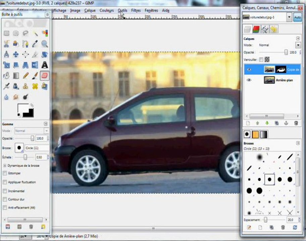Switch to the Paths (Chemins) tab
The image size is (306, 241).
click(265, 29)
